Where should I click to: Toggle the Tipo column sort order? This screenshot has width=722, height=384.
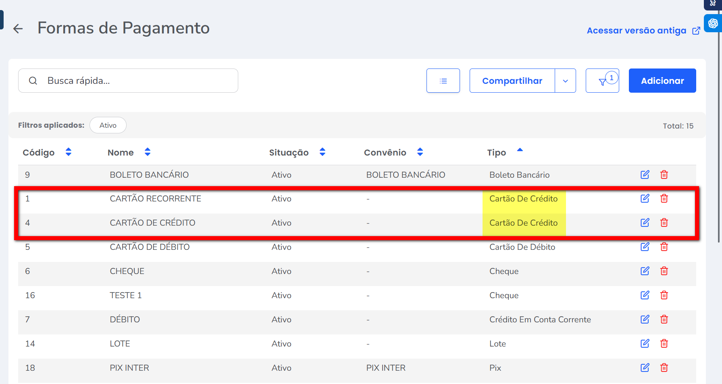point(520,151)
